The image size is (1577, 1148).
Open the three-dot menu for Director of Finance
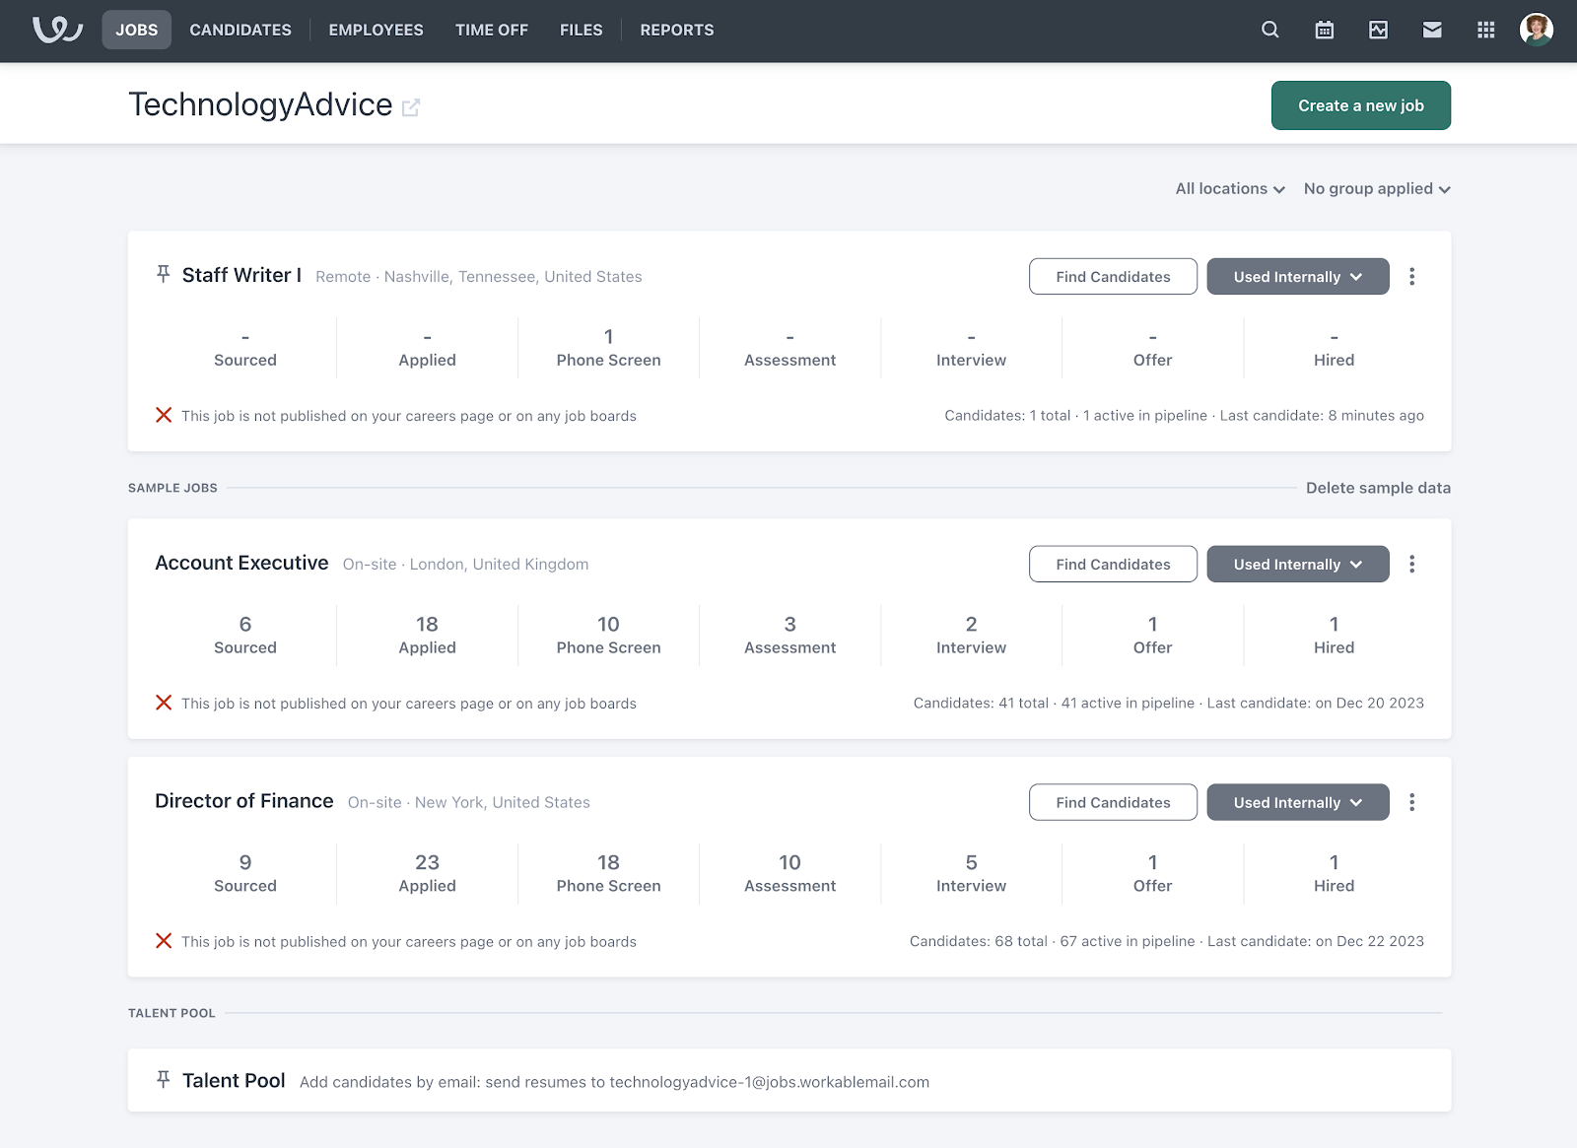click(1412, 802)
